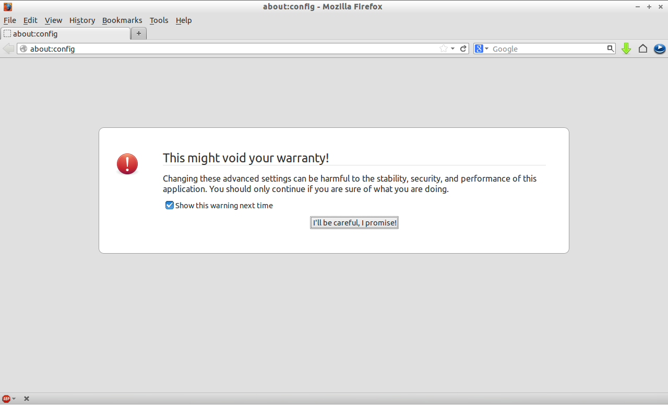Image resolution: width=668 pixels, height=405 pixels.
Task: Close the Firefox window
Action: [660, 7]
